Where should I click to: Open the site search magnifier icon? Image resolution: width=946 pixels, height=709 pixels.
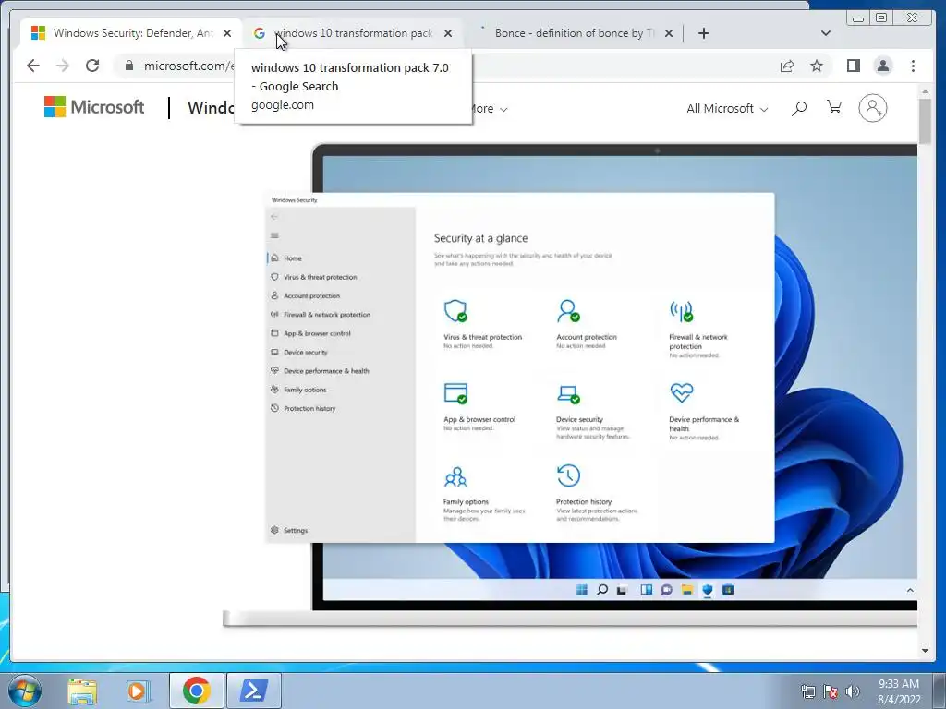(799, 108)
